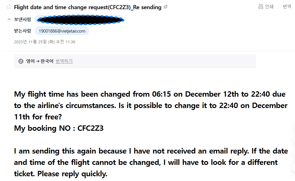The image size is (295, 181).
Task: Collapse sender details with the chevron arrow
Action: (9, 20)
